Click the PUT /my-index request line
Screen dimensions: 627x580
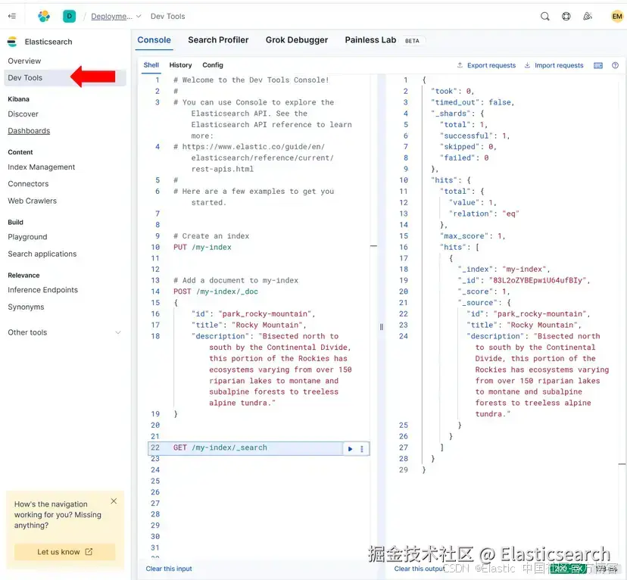pyautogui.click(x=202, y=247)
